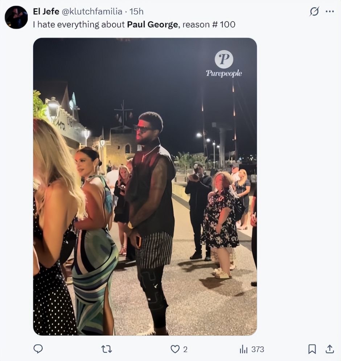This screenshot has height=361, width=341.
Task: Click the share upload arrow icon
Action: [x=329, y=349]
